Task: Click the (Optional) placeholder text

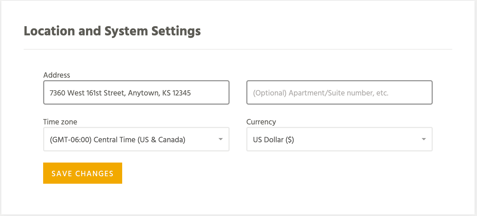Action: 270,93
